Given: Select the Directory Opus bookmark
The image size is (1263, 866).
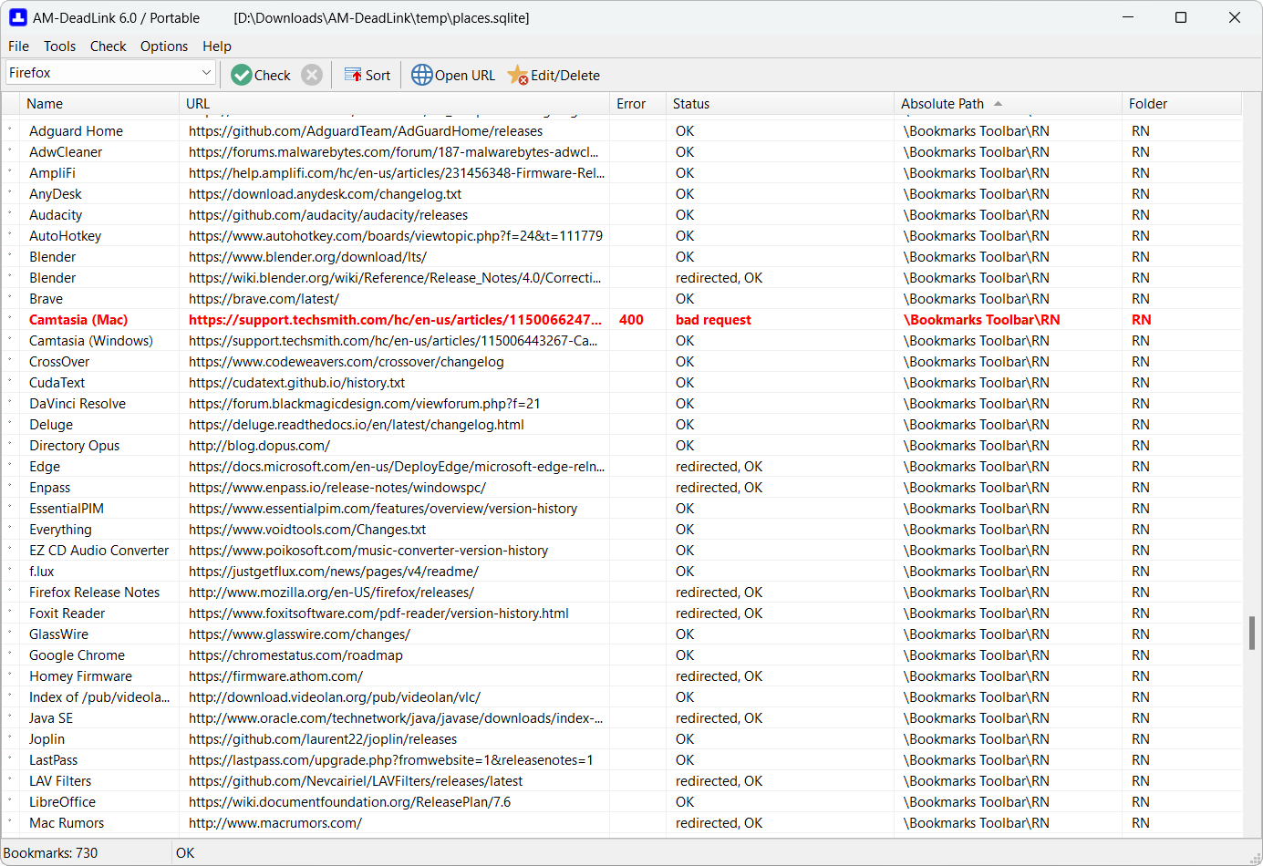Looking at the screenshot, I should coord(75,446).
